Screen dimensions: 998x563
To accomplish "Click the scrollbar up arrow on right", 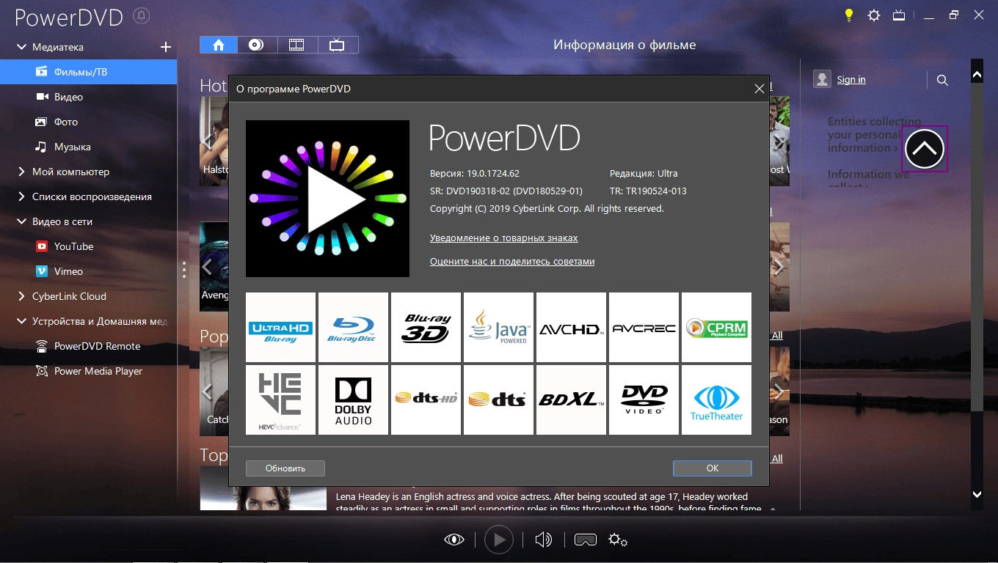I will [977, 75].
